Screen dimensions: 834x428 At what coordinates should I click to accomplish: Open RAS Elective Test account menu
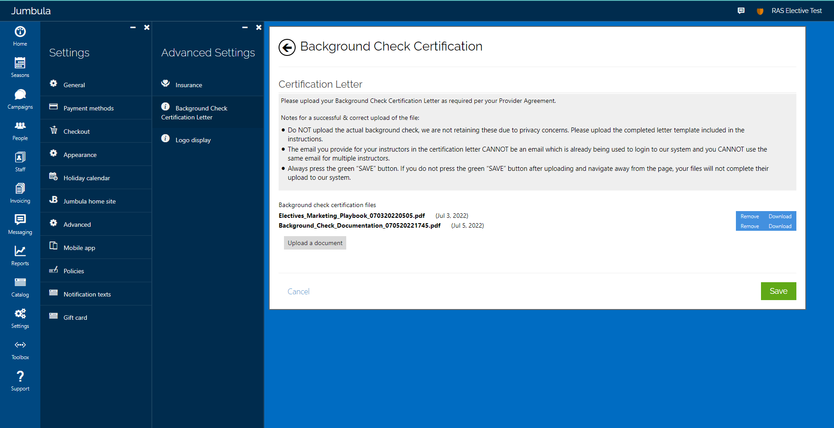796,11
